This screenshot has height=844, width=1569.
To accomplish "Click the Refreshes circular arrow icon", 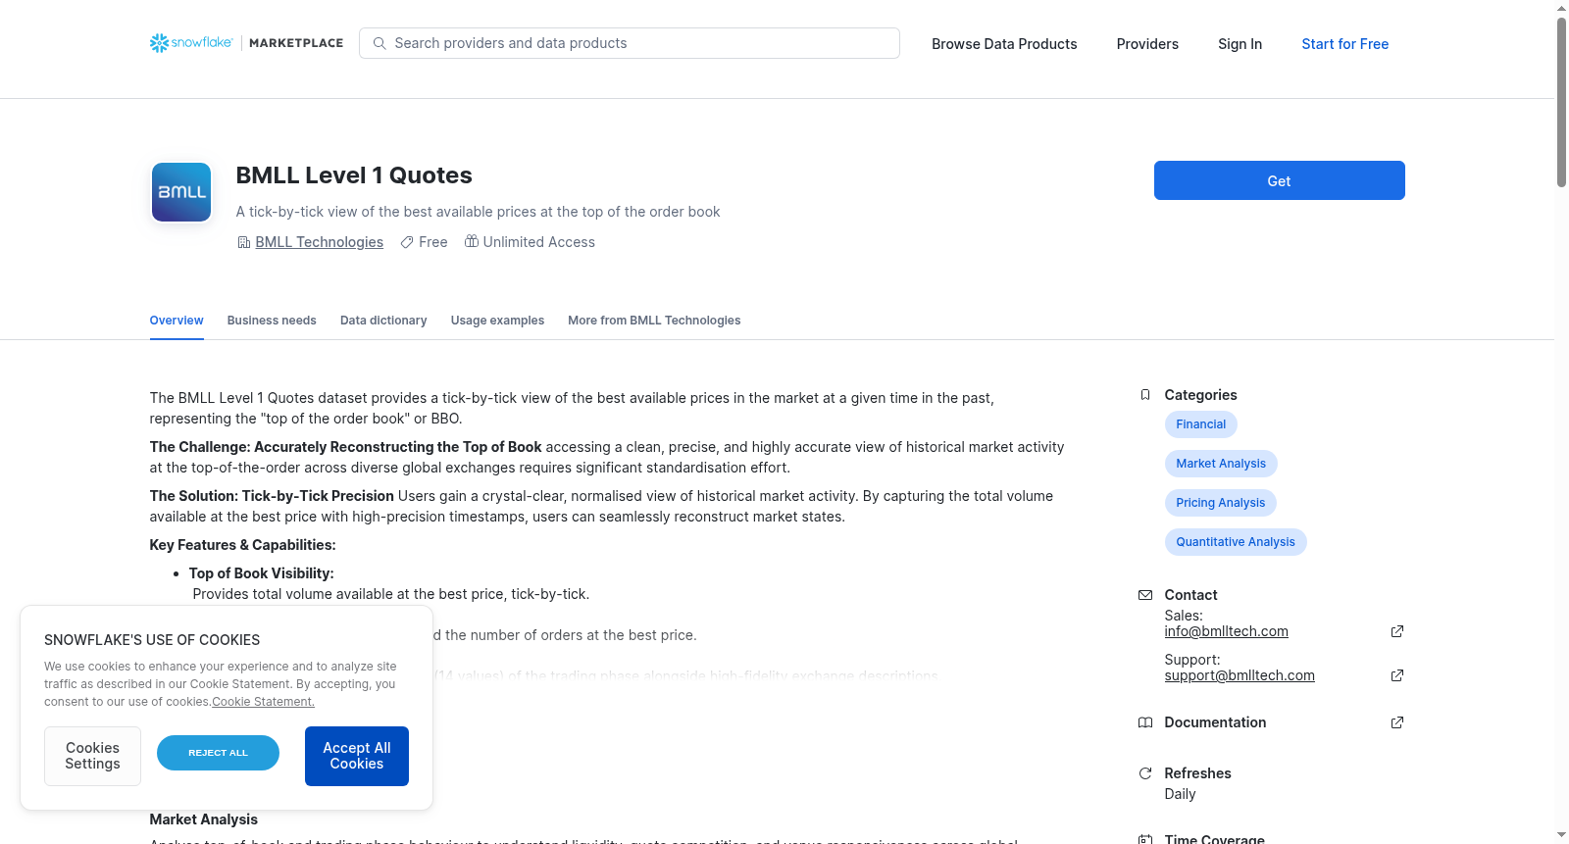I will tap(1144, 773).
